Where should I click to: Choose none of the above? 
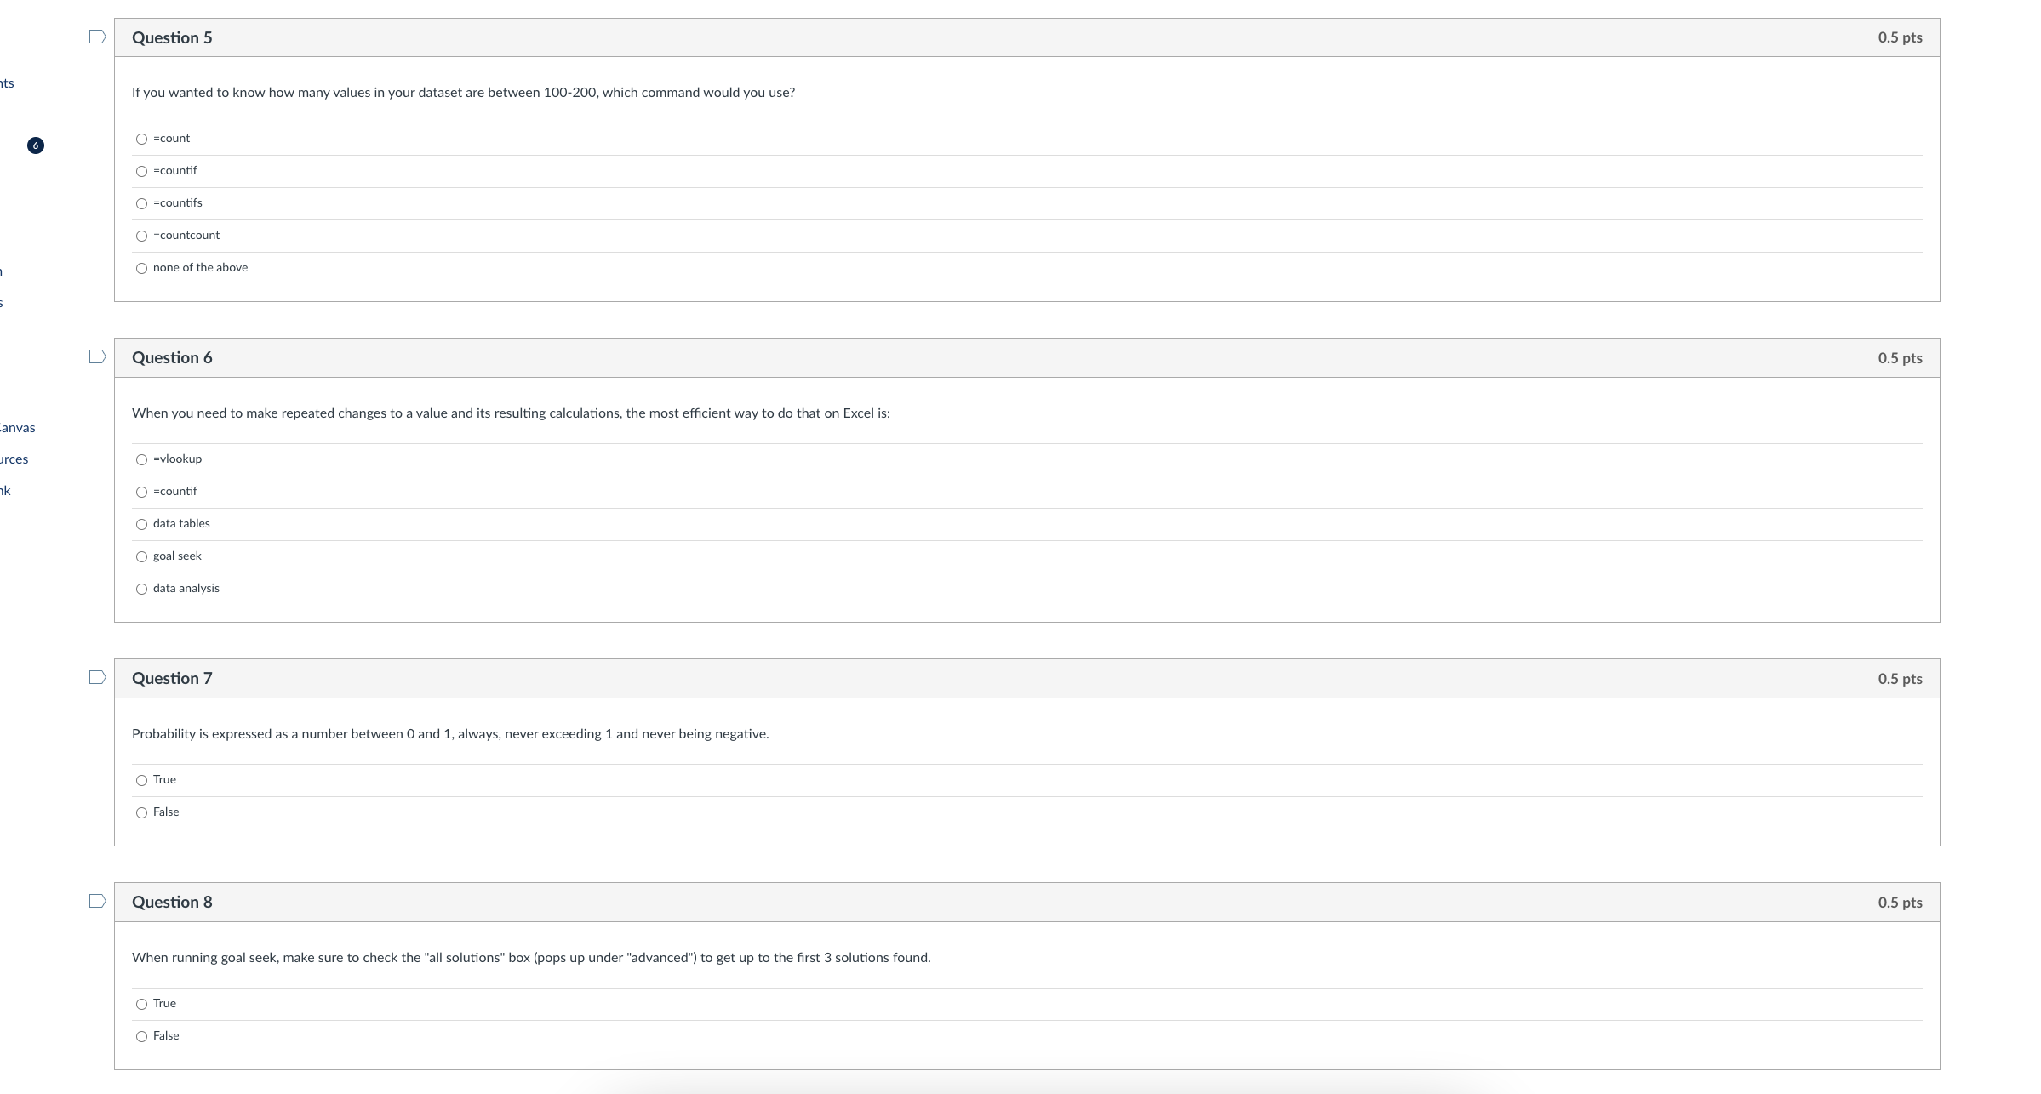tap(141, 269)
